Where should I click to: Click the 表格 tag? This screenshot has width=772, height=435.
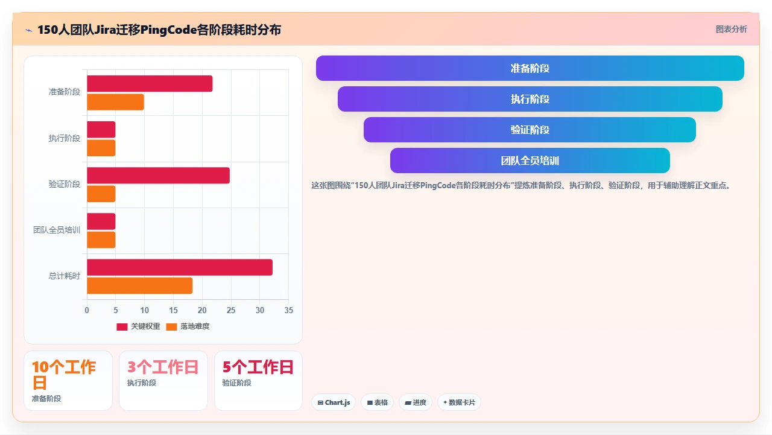tap(377, 402)
